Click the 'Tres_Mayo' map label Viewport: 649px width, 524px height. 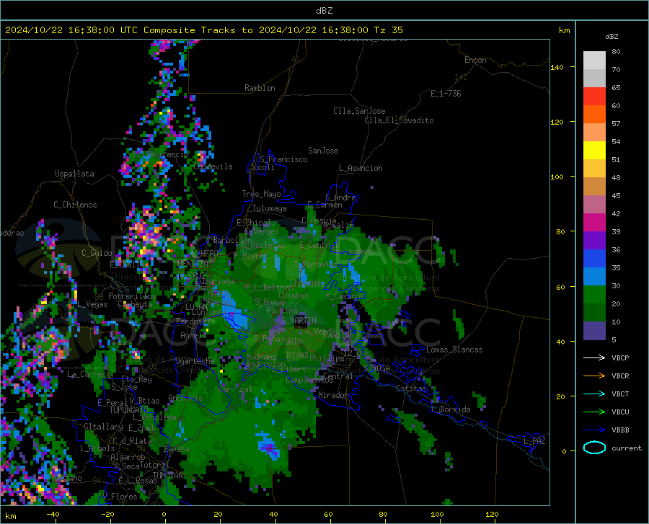[x=261, y=194]
